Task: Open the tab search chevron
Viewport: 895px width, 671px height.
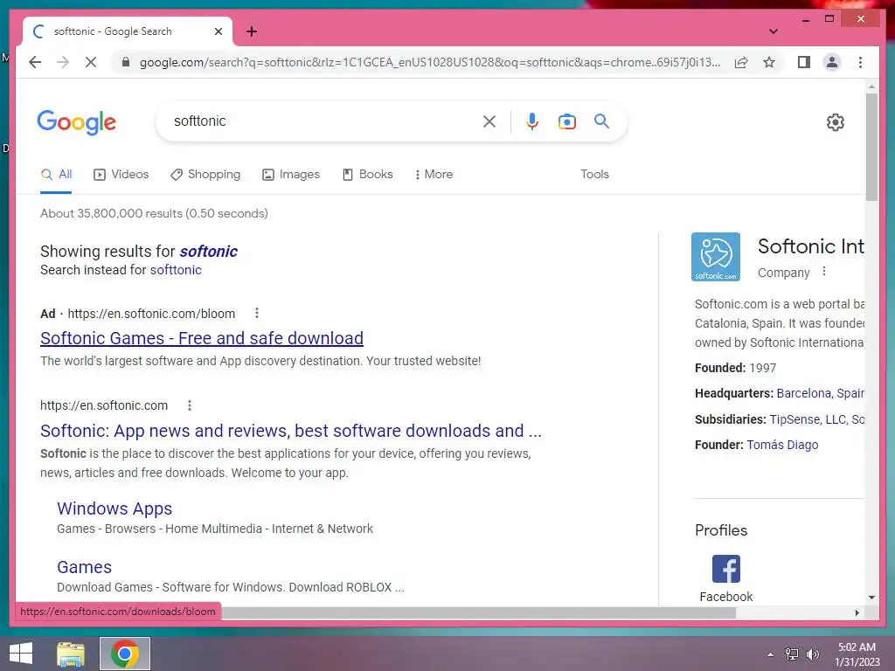Action: point(773,31)
